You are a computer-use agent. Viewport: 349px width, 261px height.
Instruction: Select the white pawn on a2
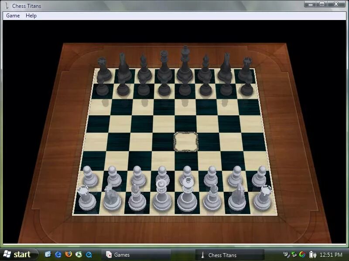(x=90, y=177)
